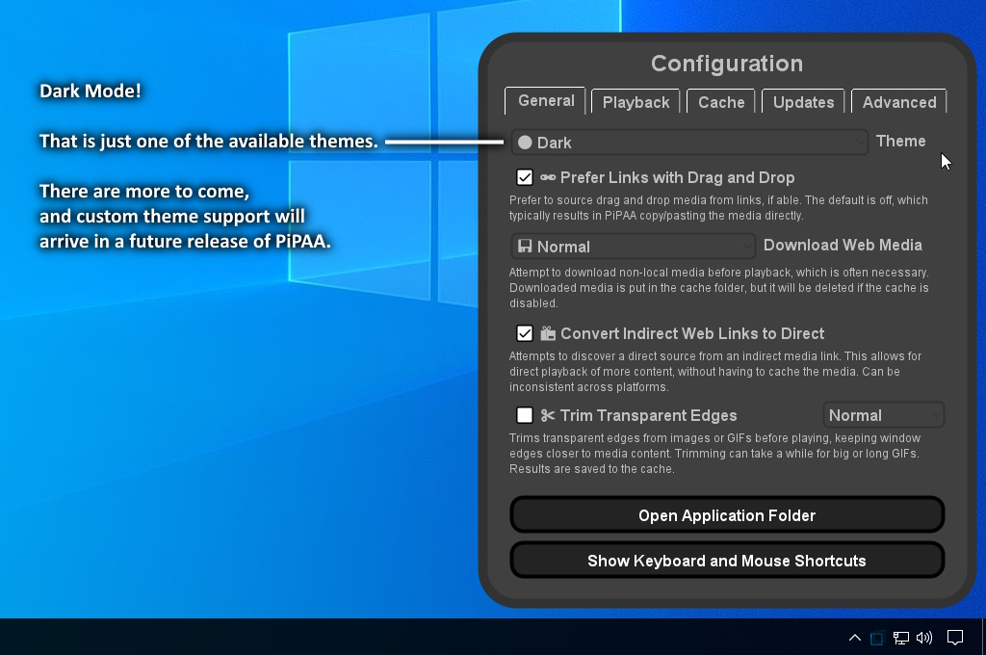Image resolution: width=986 pixels, height=655 pixels.
Task: Uncheck Prefer Links with Drag and Drop
Action: (x=525, y=177)
